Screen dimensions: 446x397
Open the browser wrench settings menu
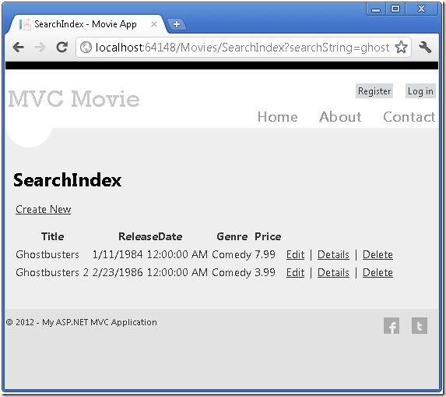click(x=425, y=47)
